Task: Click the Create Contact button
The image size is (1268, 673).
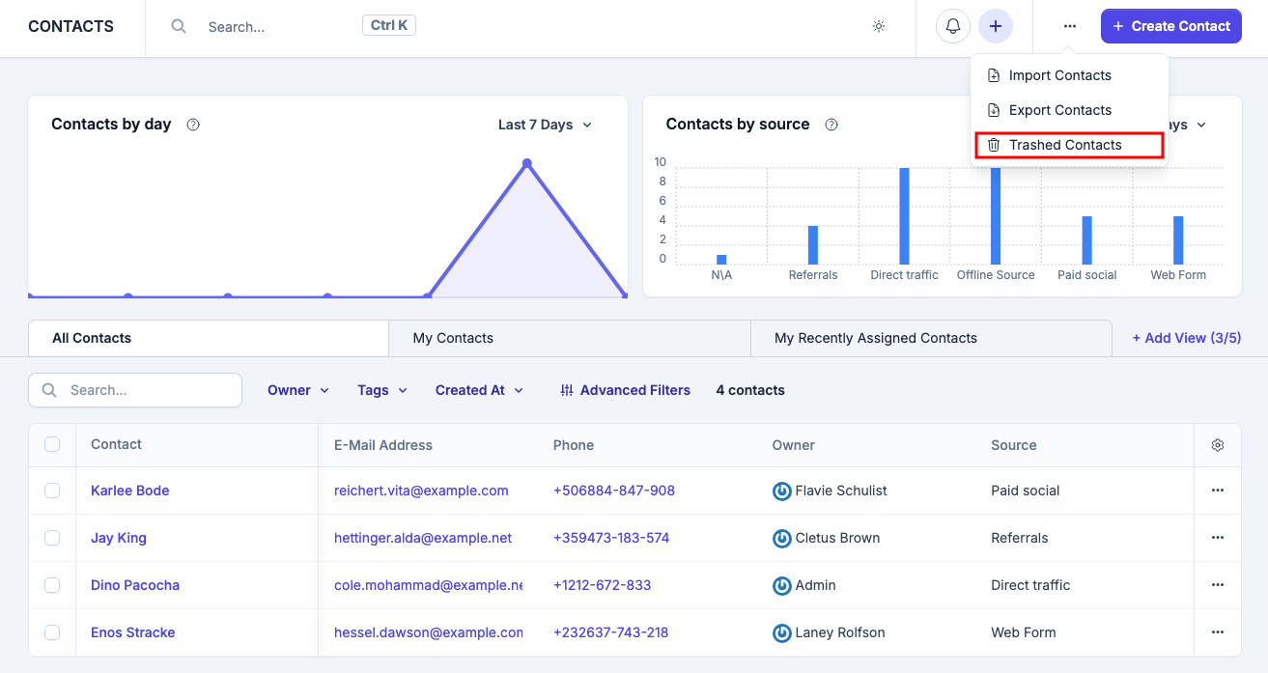Action: tap(1170, 26)
